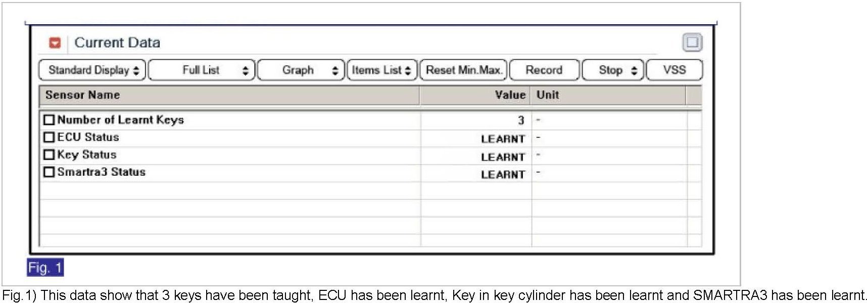Check Number of Learnt Keys checkbox
The height and width of the screenshot is (303, 867).
point(49,120)
